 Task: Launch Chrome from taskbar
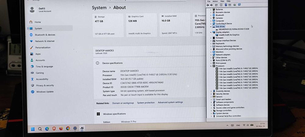[68, 128]
